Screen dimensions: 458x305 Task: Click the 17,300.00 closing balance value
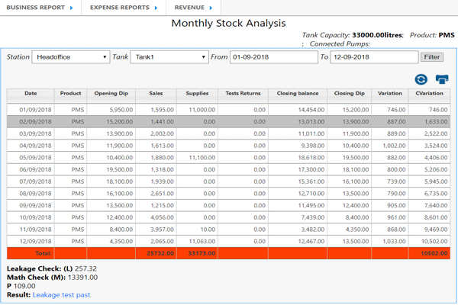pos(311,169)
